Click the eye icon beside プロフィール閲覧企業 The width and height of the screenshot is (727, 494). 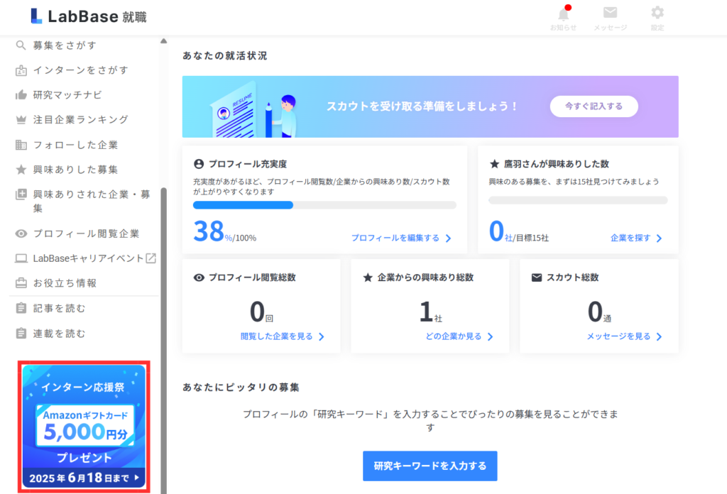(x=21, y=234)
